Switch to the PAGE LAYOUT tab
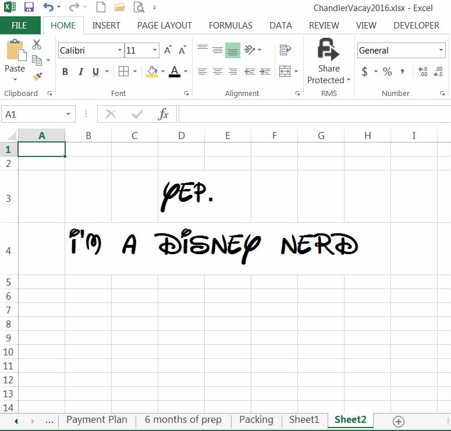 point(164,26)
